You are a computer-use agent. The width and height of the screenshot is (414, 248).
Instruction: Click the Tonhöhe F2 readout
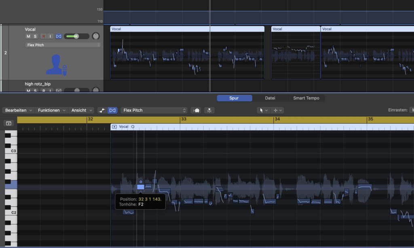pyautogui.click(x=131, y=204)
